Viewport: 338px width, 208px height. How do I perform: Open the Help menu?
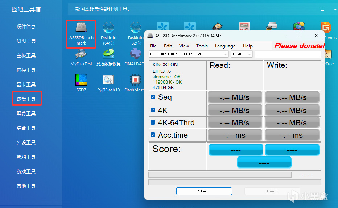pos(248,46)
